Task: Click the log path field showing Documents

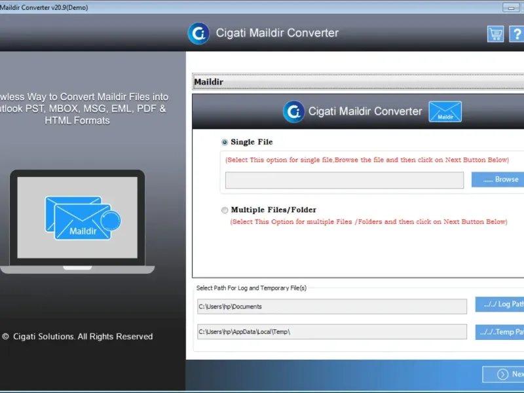Action: coord(332,307)
